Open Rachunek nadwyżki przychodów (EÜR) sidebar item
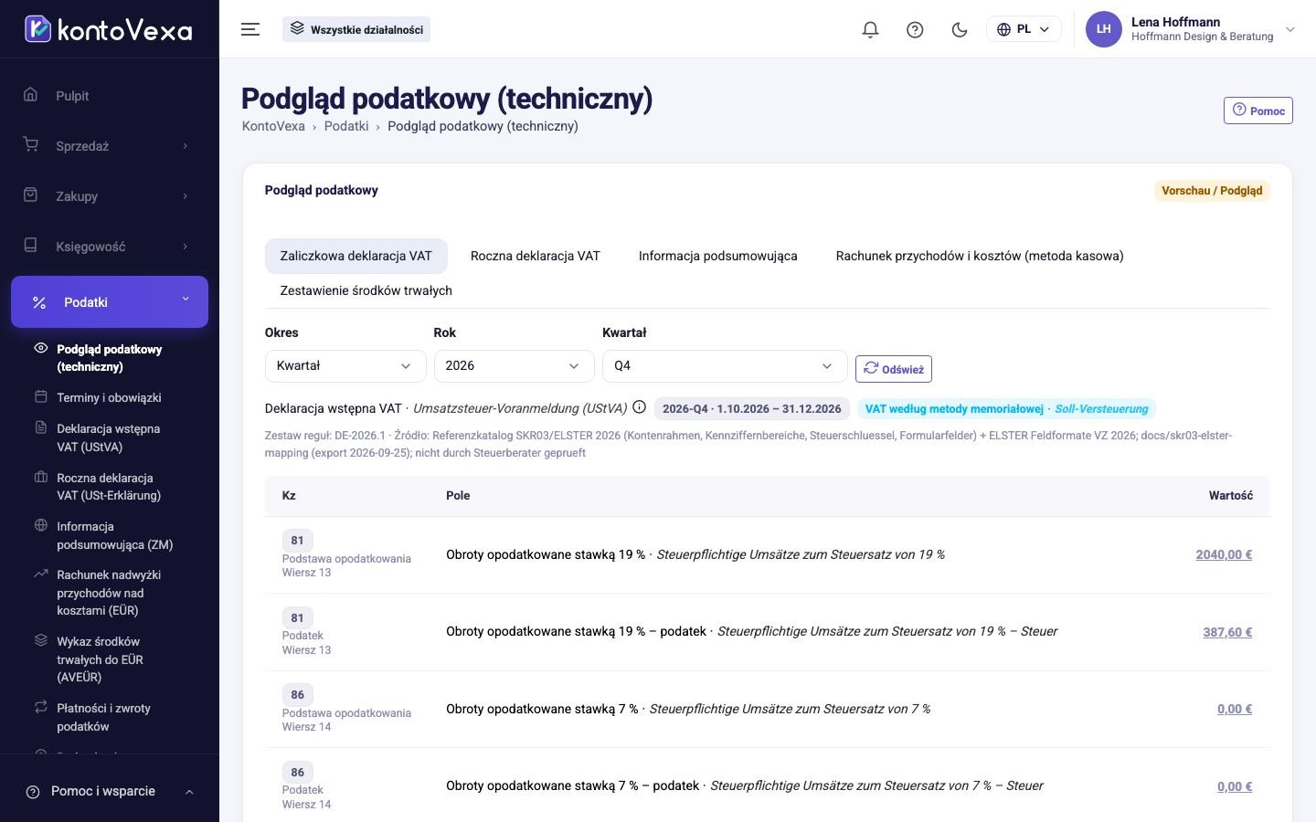 (x=109, y=593)
